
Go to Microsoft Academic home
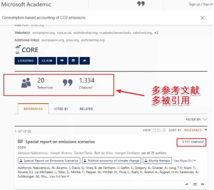26,4
